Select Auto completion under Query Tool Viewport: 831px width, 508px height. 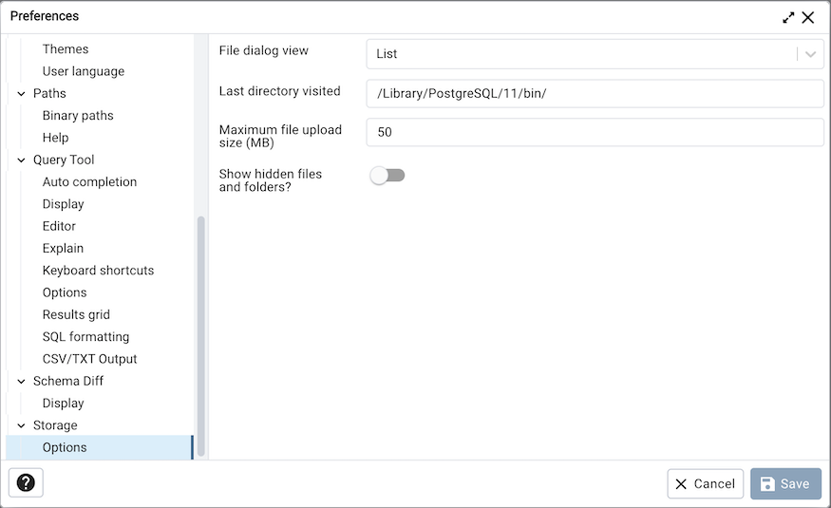[x=89, y=182]
